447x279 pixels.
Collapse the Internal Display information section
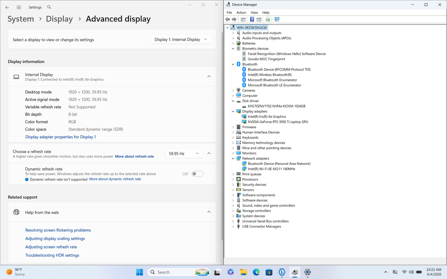tap(209, 76)
